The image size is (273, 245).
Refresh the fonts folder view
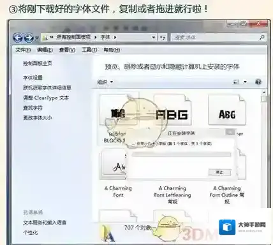(163, 38)
